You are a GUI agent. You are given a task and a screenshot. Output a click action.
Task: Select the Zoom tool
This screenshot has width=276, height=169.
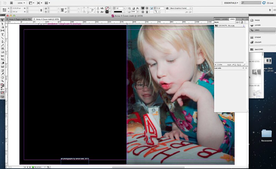pos(2,81)
